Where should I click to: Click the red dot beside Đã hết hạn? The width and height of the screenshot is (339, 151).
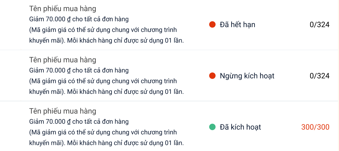212,25
